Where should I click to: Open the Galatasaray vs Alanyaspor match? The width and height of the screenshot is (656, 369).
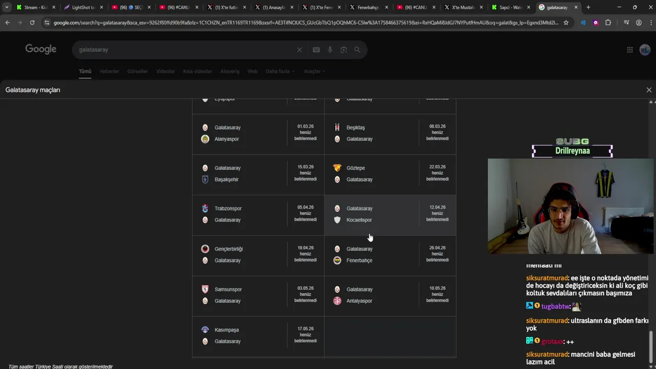pyautogui.click(x=258, y=134)
